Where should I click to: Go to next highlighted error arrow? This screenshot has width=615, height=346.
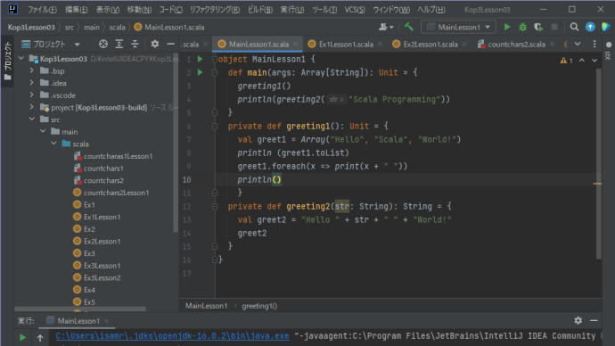point(594,61)
